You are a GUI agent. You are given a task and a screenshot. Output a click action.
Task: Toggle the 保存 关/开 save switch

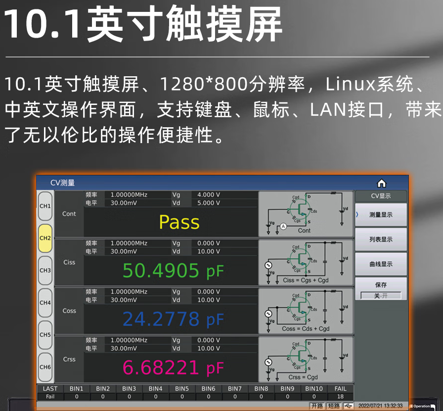coord(380,296)
